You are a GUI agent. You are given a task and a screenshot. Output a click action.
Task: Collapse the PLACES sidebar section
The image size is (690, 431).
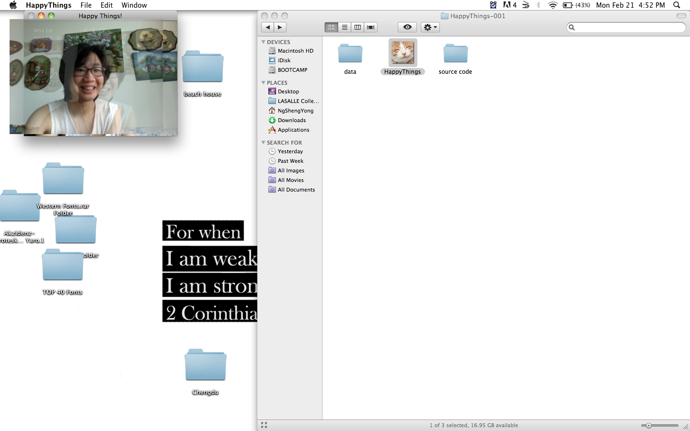click(x=263, y=83)
